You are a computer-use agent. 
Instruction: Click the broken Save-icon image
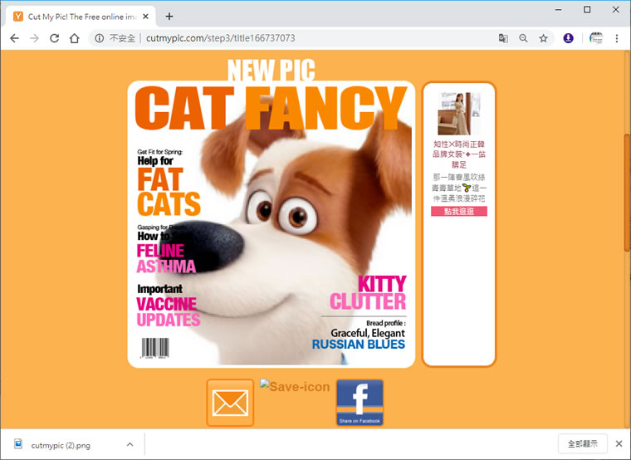tap(295, 386)
